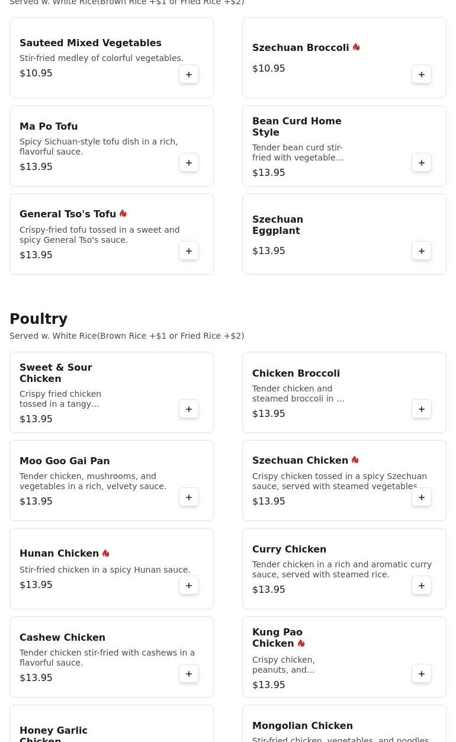
Task: Add Bean Curd Home Style to cart
Action: [x=422, y=163]
